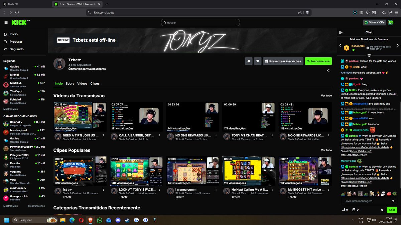Click the channel points icon below the chat input
Image resolution: width=401 pixels, height=225 pixels.
pos(344,210)
